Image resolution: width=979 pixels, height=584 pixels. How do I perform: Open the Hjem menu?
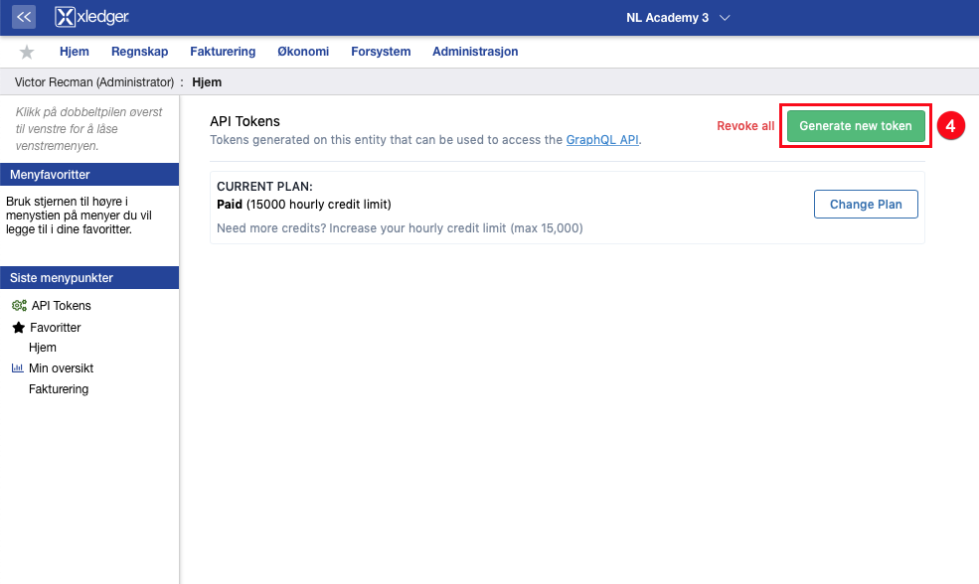point(75,52)
